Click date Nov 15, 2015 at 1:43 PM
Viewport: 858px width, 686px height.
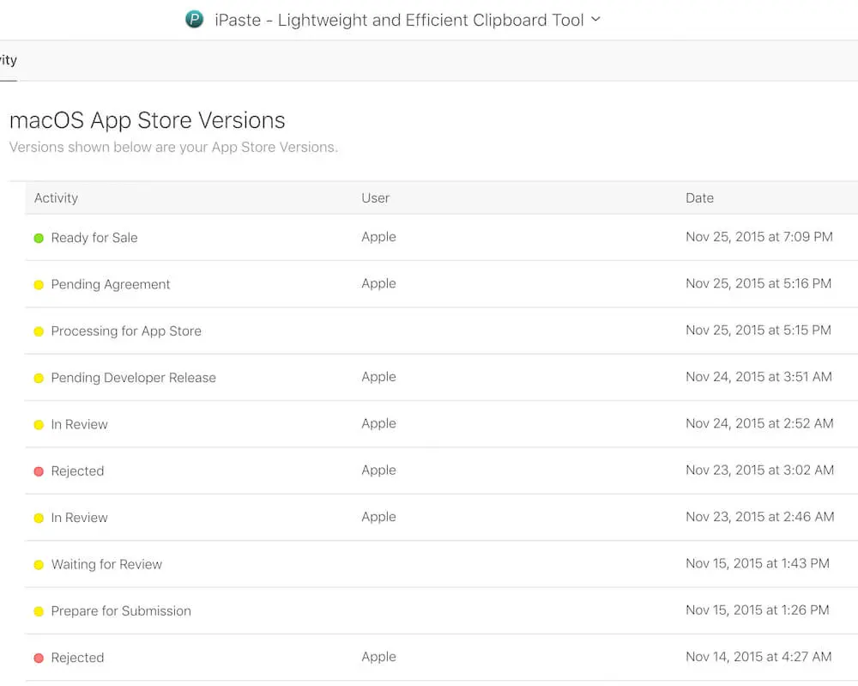click(758, 563)
